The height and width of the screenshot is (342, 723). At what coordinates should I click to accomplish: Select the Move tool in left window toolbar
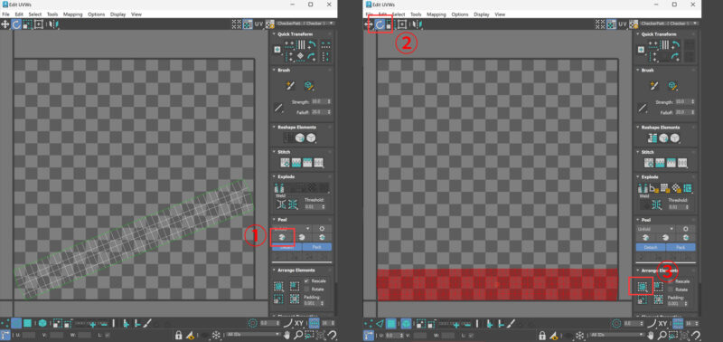click(5, 24)
